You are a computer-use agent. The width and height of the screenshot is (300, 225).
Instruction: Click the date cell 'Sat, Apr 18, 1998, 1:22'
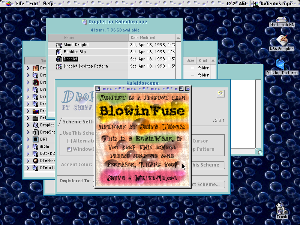(153, 45)
